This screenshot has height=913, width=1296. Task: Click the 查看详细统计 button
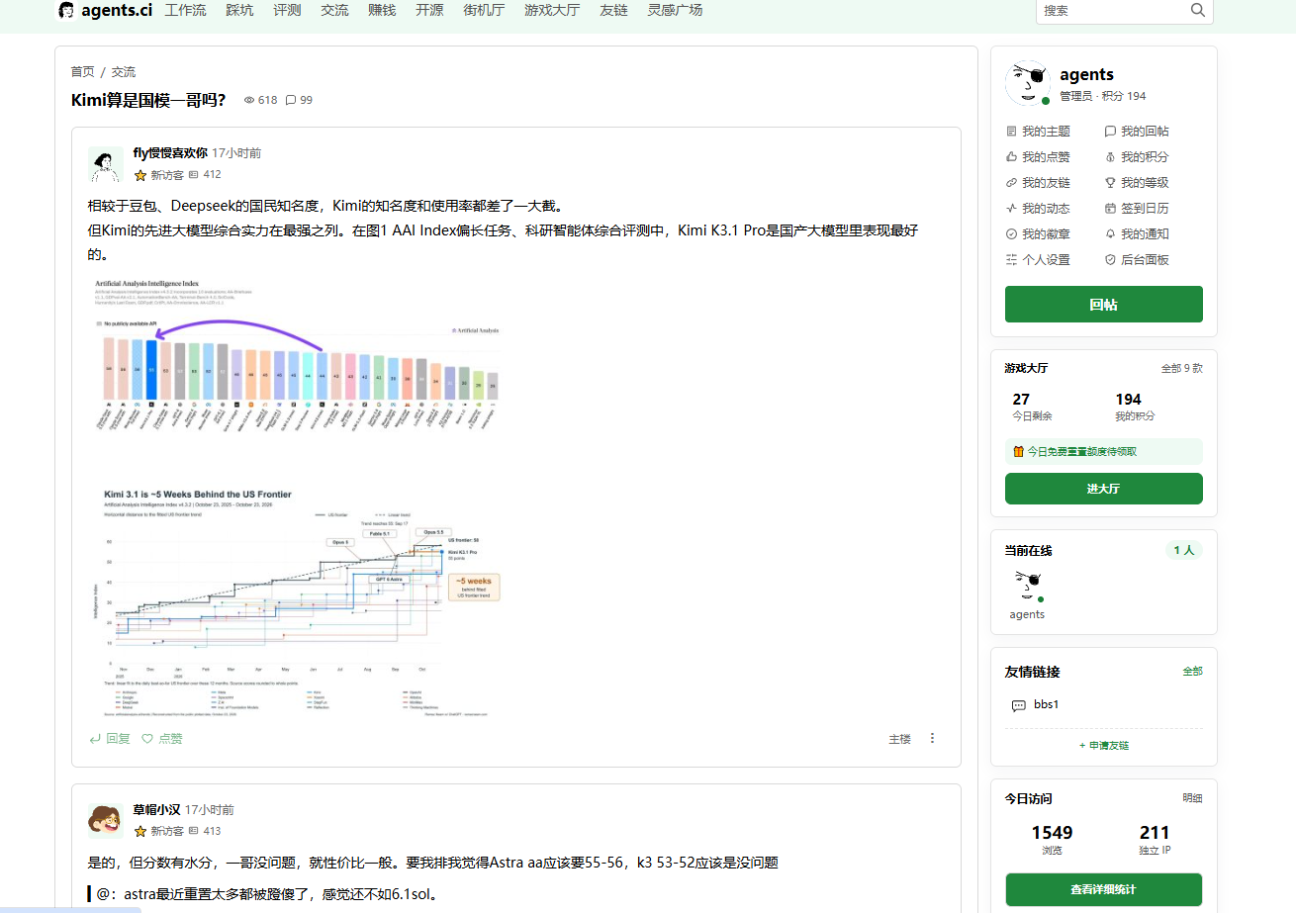[x=1104, y=889]
